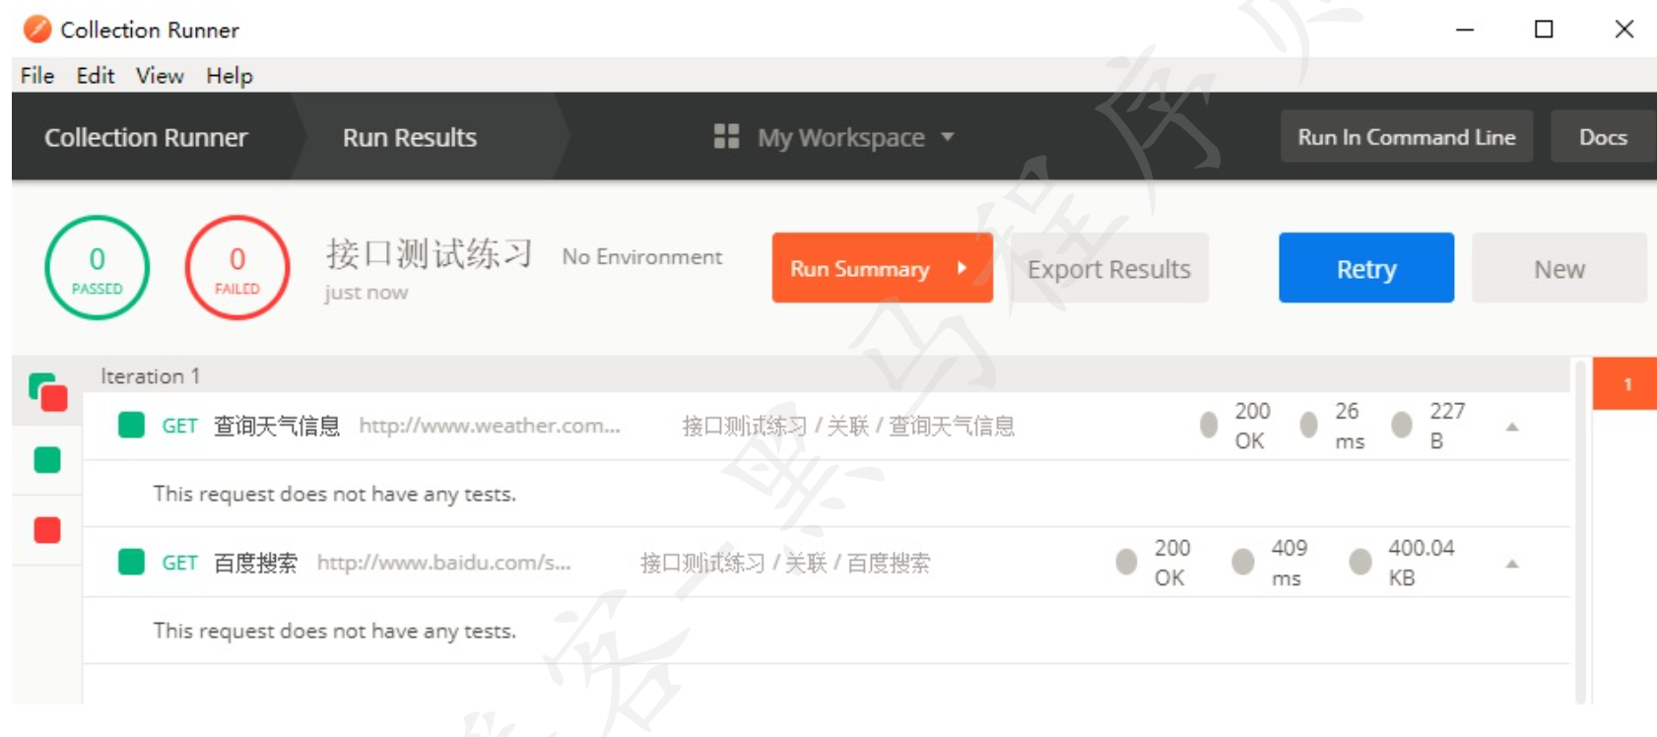Minimize the Collection Runner window
Image resolution: width=1657 pixels, height=737 pixels.
[x=1465, y=30]
